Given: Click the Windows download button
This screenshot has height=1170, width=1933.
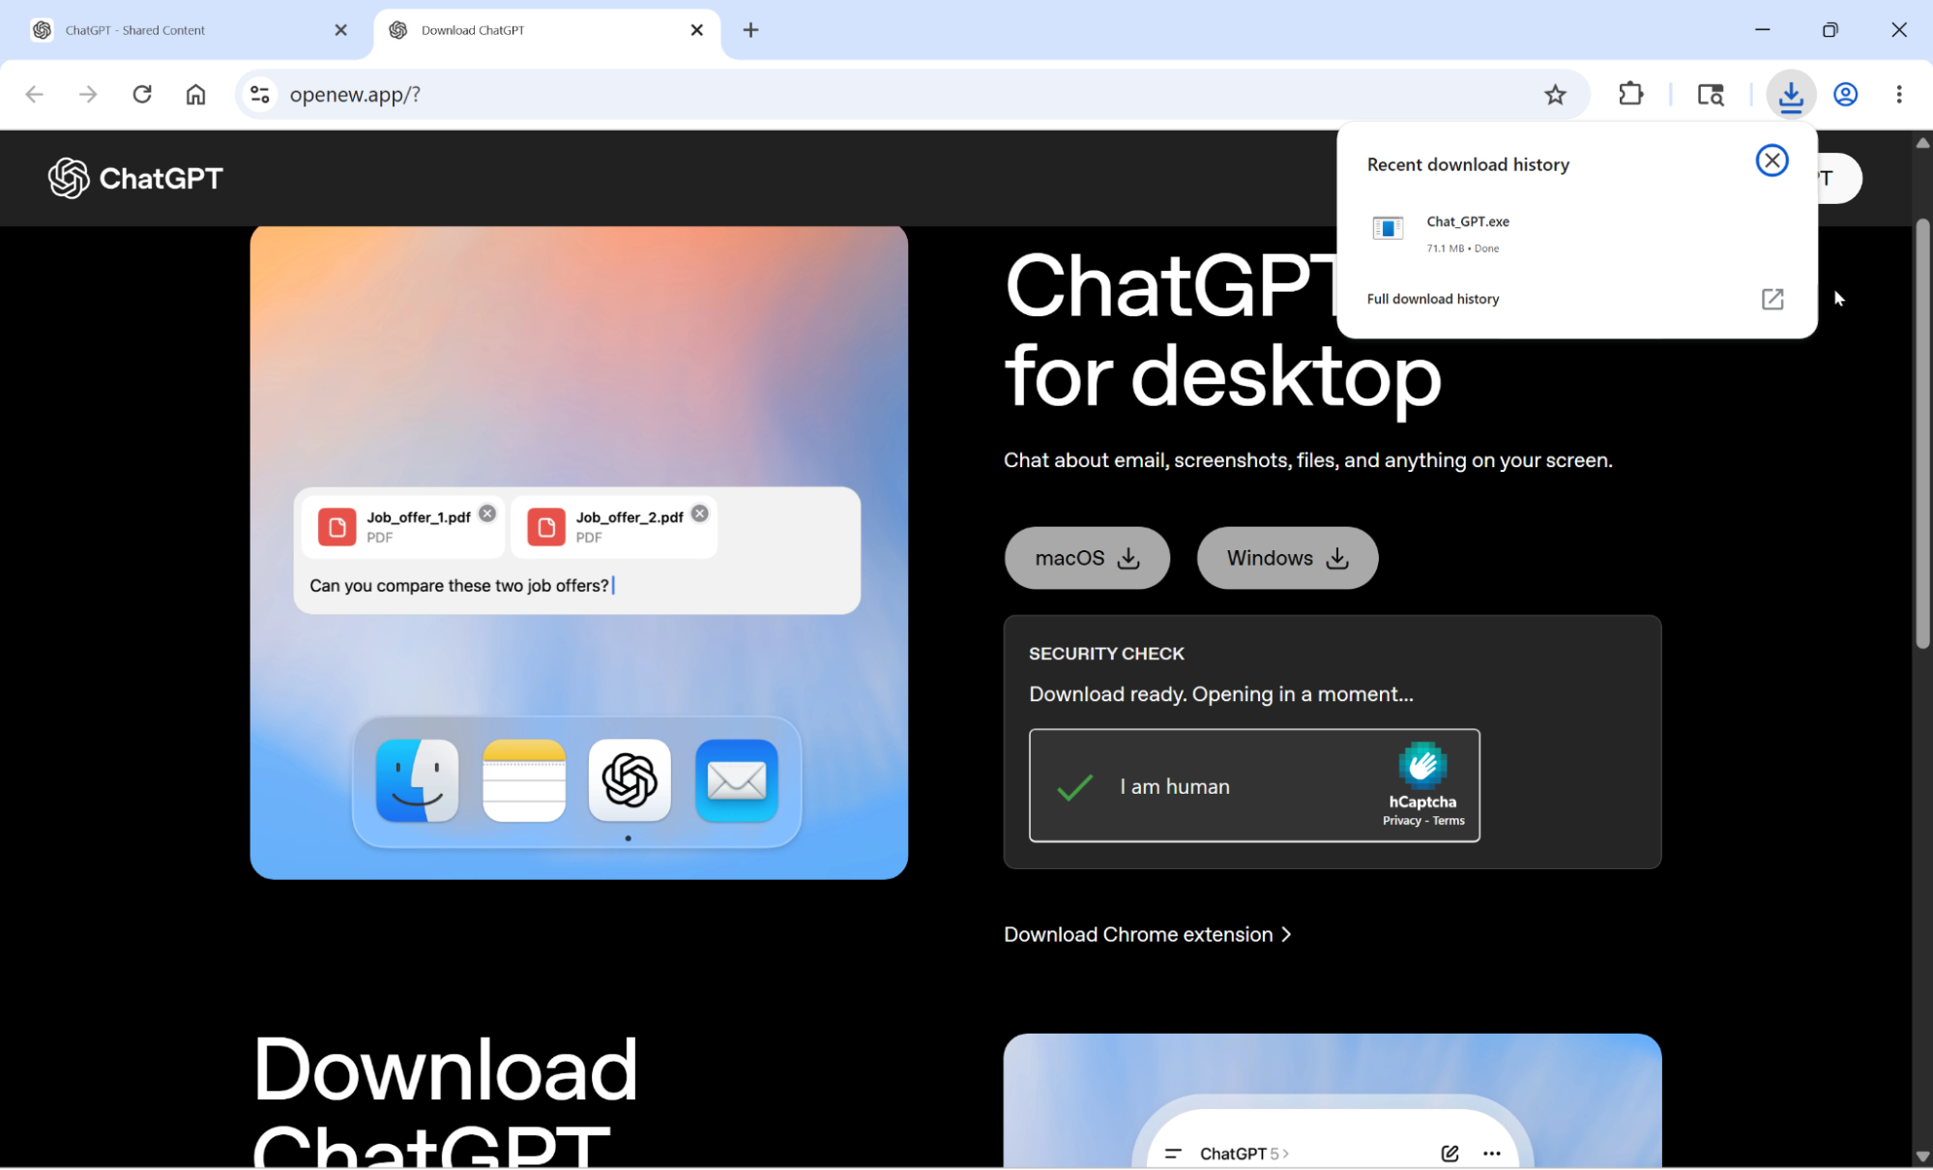Looking at the screenshot, I should point(1287,558).
